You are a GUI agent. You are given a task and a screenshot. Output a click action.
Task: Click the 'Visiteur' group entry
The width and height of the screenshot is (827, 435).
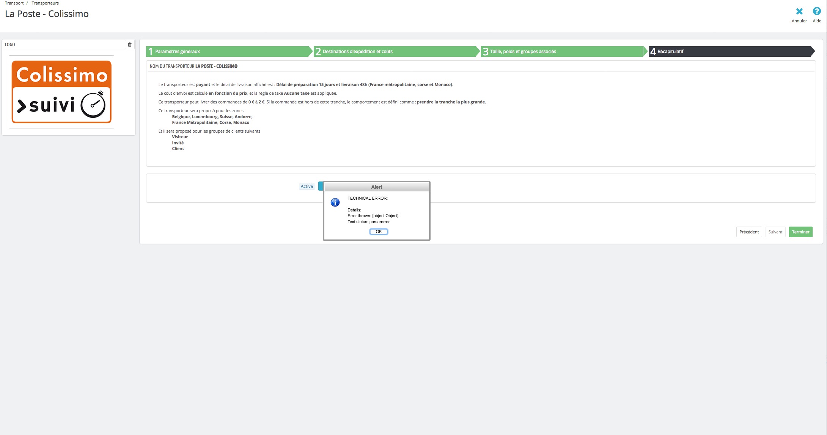180,137
